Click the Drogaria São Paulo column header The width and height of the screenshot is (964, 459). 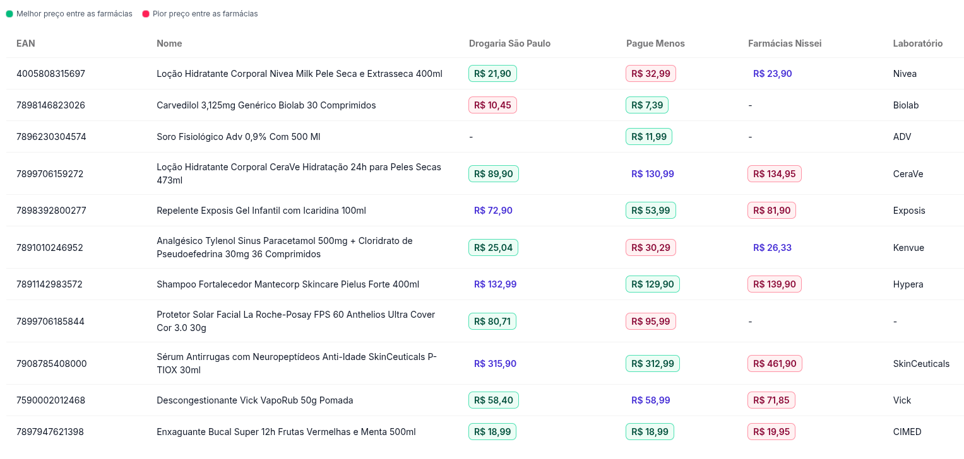point(509,44)
